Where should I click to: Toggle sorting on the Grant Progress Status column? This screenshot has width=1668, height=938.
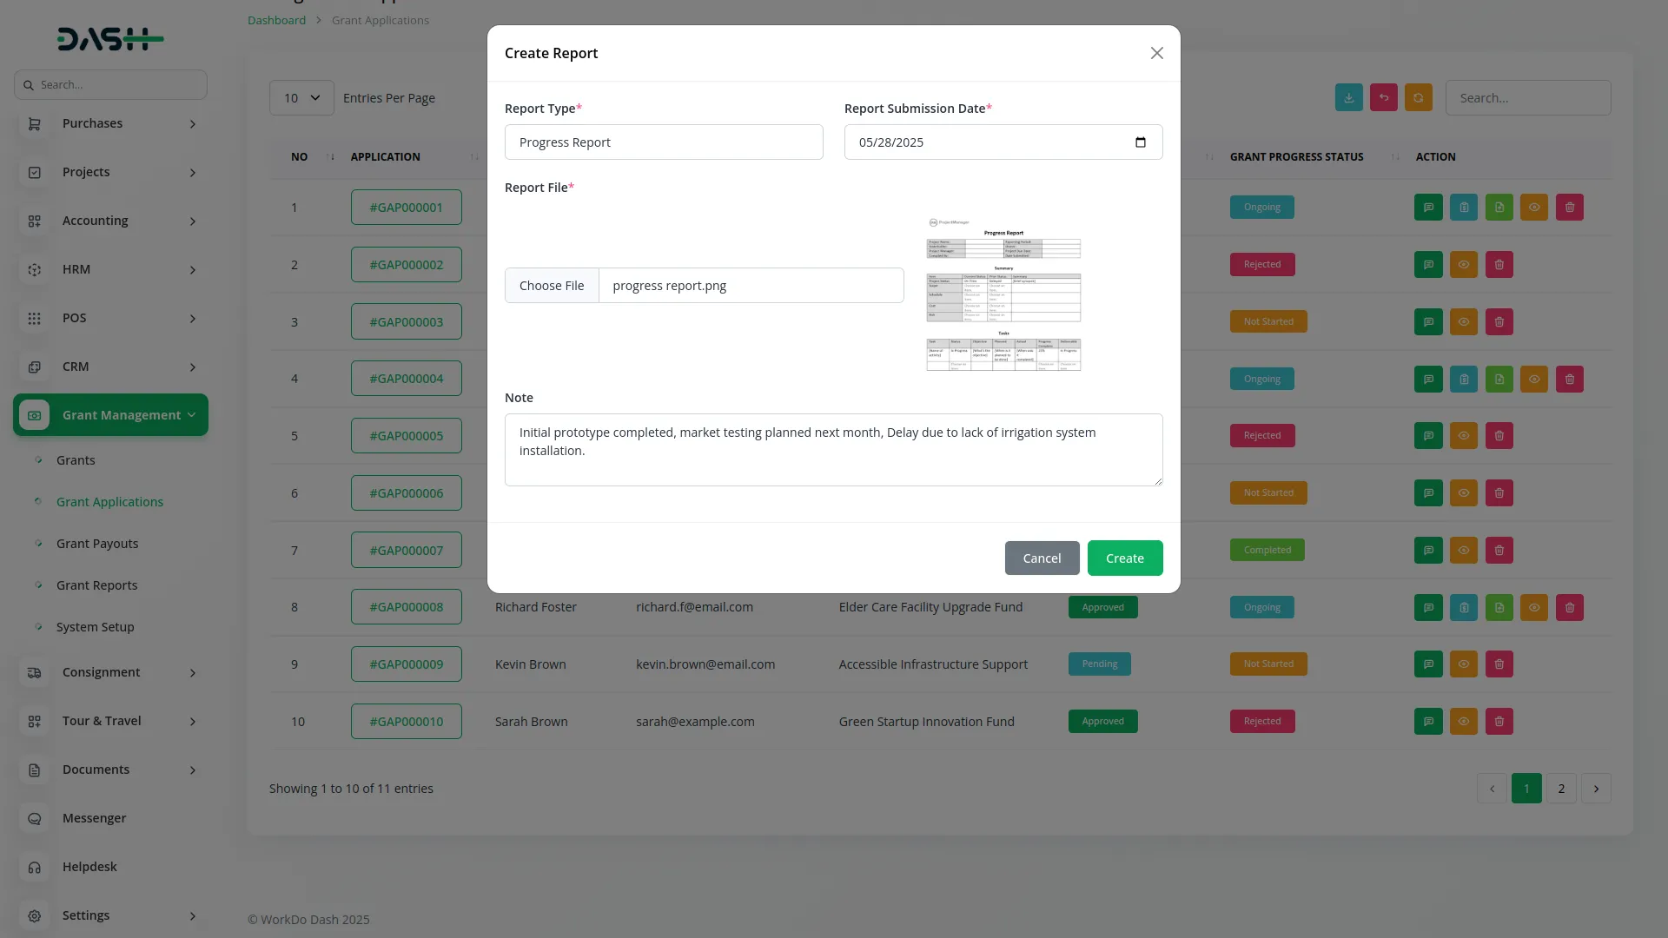pyautogui.click(x=1395, y=157)
